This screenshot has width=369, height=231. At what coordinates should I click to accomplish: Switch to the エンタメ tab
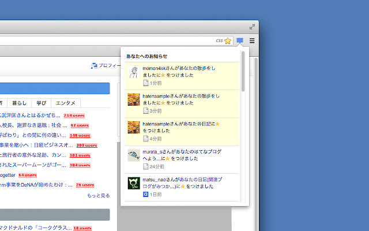pos(65,103)
